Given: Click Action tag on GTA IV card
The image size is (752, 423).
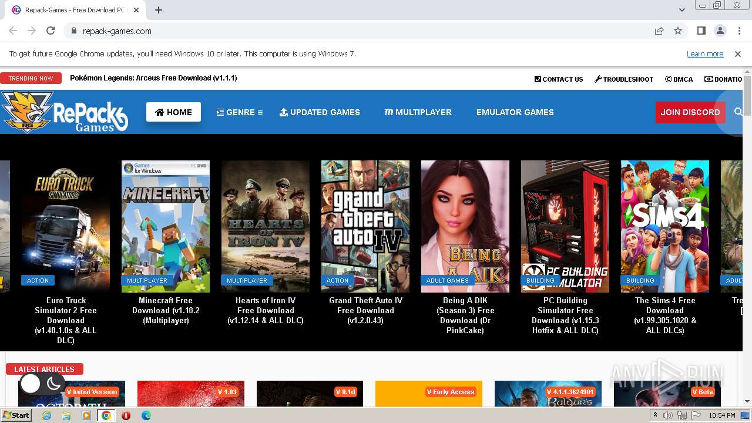Looking at the screenshot, I should point(338,280).
